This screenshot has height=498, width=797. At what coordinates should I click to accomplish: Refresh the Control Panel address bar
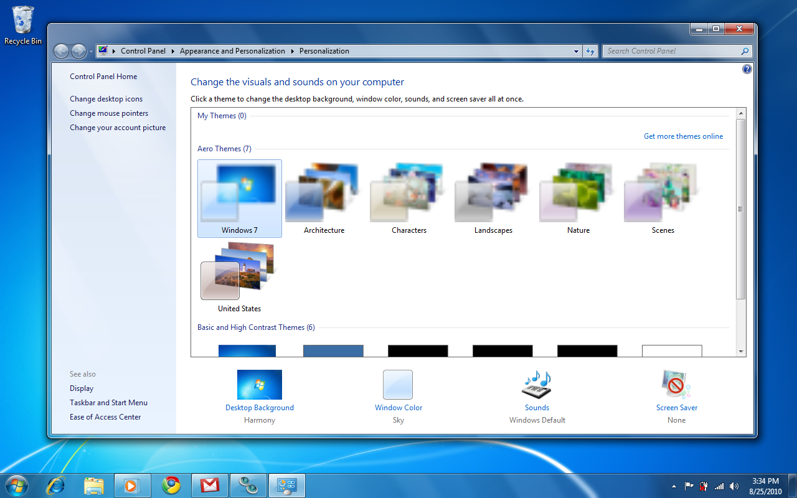[x=590, y=51]
